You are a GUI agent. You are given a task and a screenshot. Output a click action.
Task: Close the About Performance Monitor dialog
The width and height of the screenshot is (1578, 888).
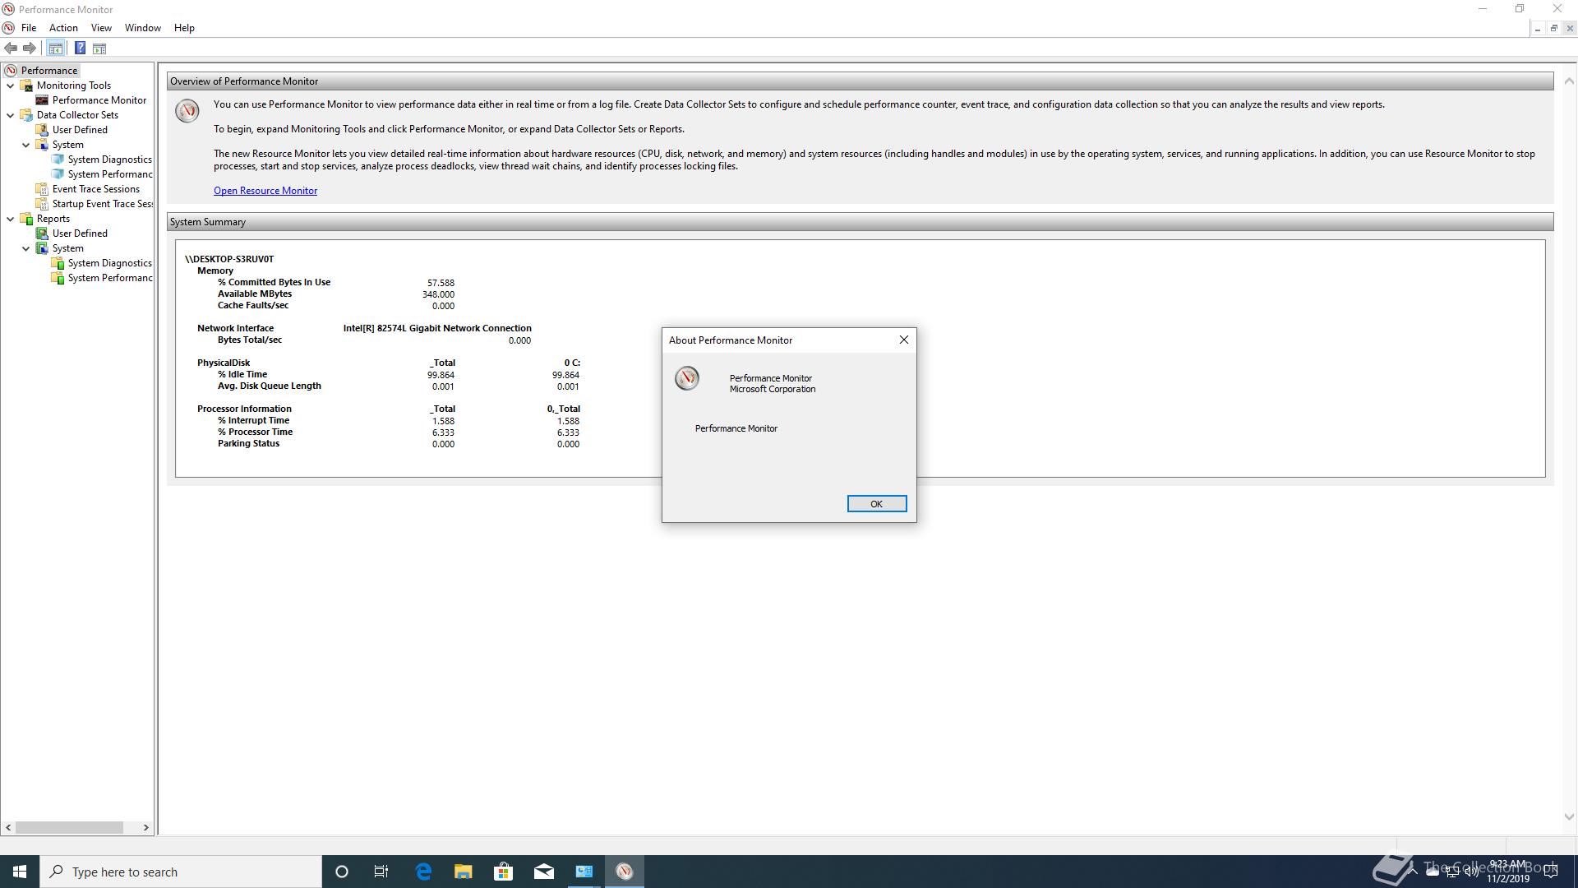coord(903,340)
